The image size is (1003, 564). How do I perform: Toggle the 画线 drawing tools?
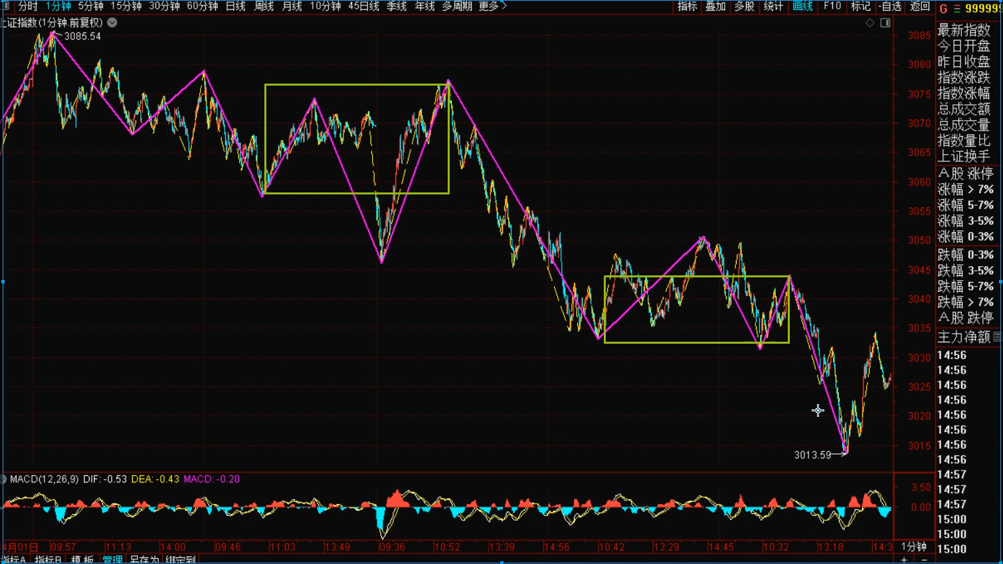click(802, 6)
